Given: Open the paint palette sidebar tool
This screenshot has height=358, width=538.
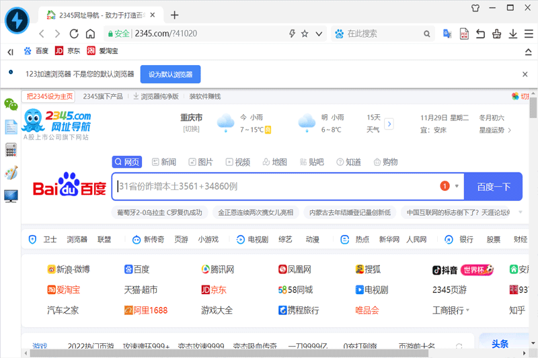Looking at the screenshot, I should 11,173.
